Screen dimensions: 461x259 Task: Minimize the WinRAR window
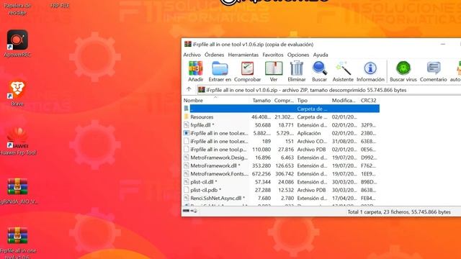(x=443, y=45)
